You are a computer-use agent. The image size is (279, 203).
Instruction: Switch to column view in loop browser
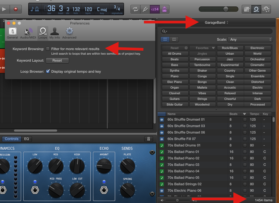(x=174, y=39)
